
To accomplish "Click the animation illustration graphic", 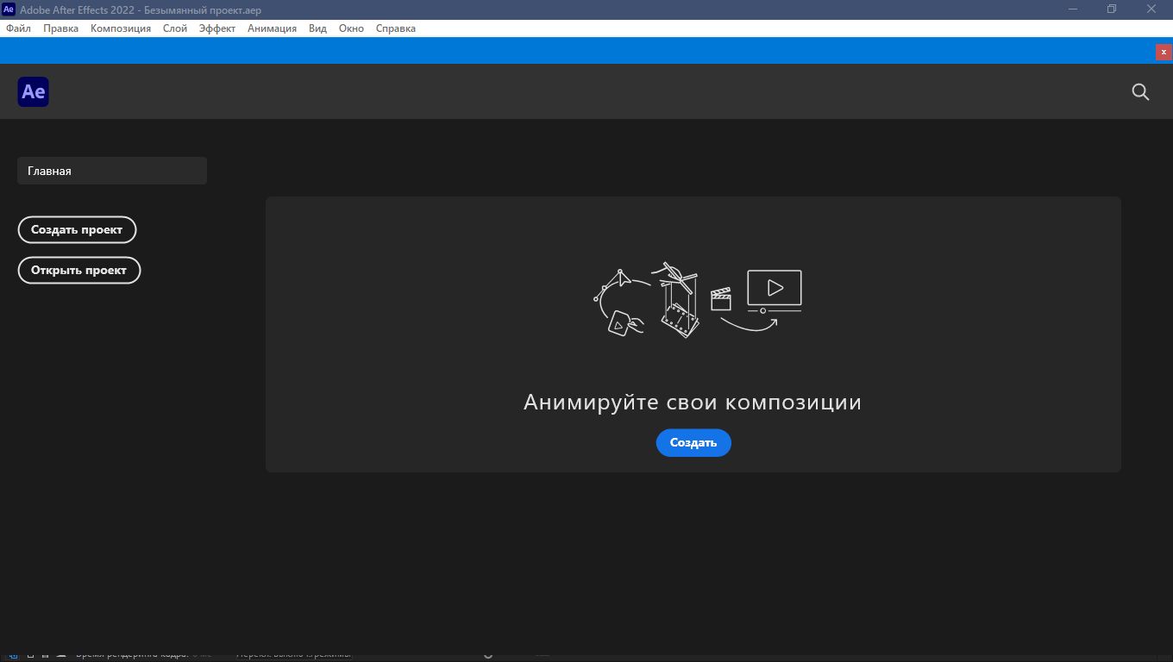I will pos(698,299).
